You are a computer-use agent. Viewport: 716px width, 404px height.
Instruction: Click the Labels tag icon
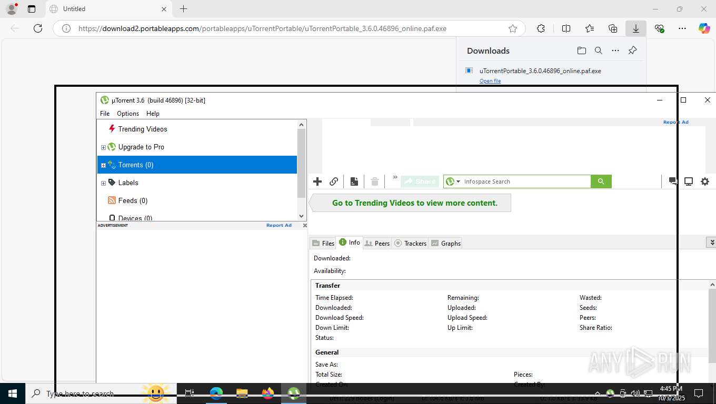point(112,183)
